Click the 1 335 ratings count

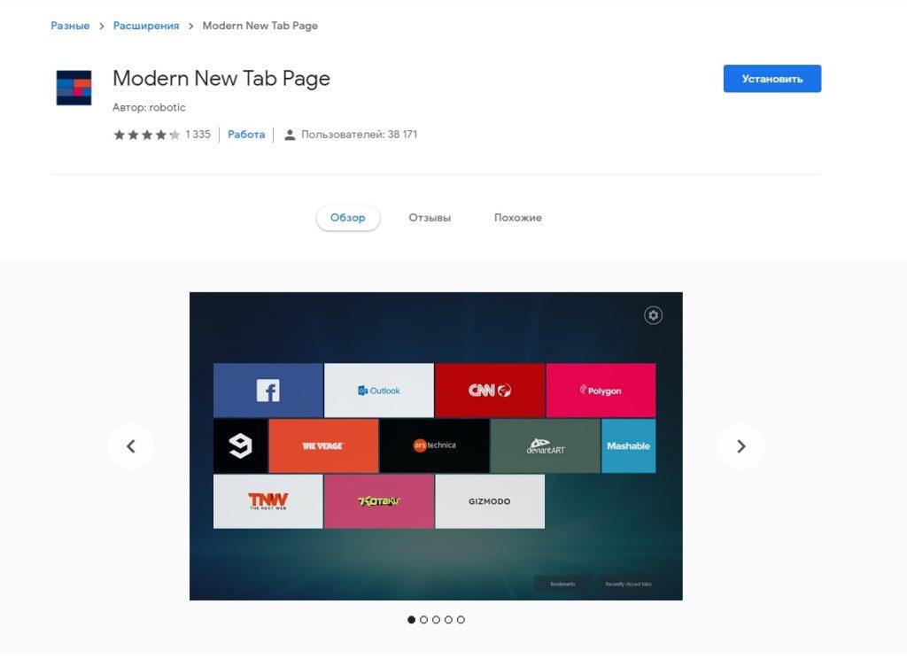[x=198, y=134]
